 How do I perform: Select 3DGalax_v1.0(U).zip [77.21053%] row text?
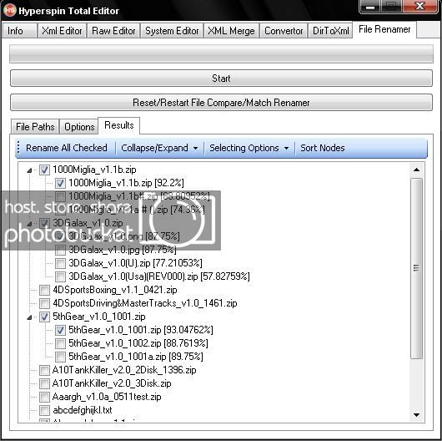[x=135, y=263]
